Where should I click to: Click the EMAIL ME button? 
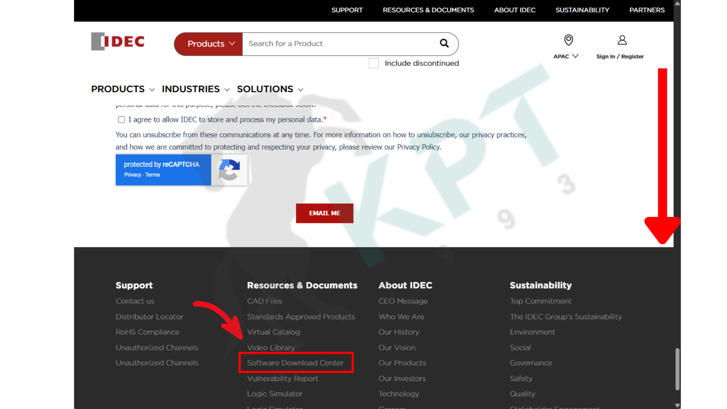click(324, 213)
